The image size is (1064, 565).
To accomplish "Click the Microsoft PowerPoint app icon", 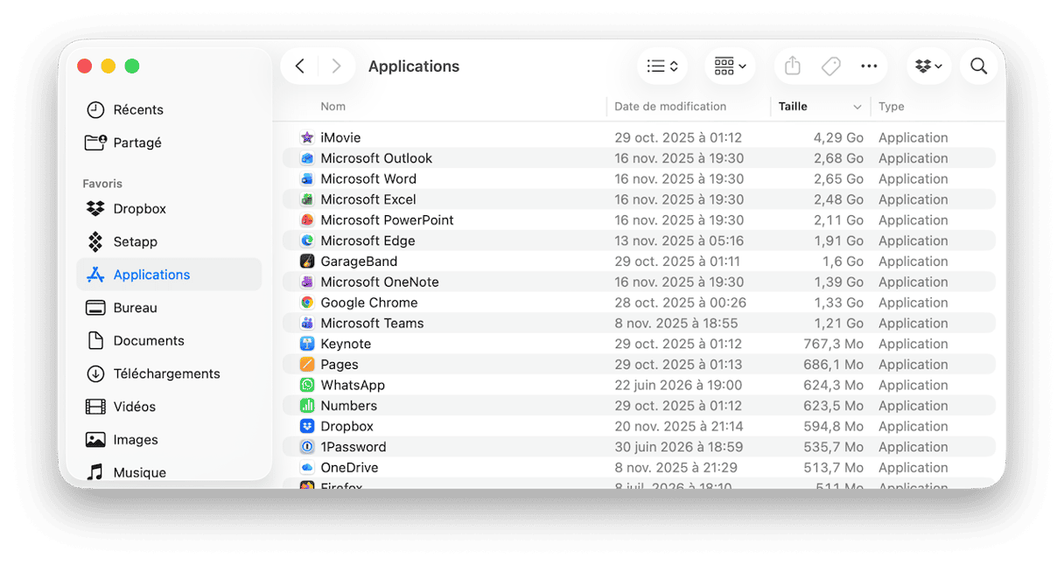I will (307, 220).
